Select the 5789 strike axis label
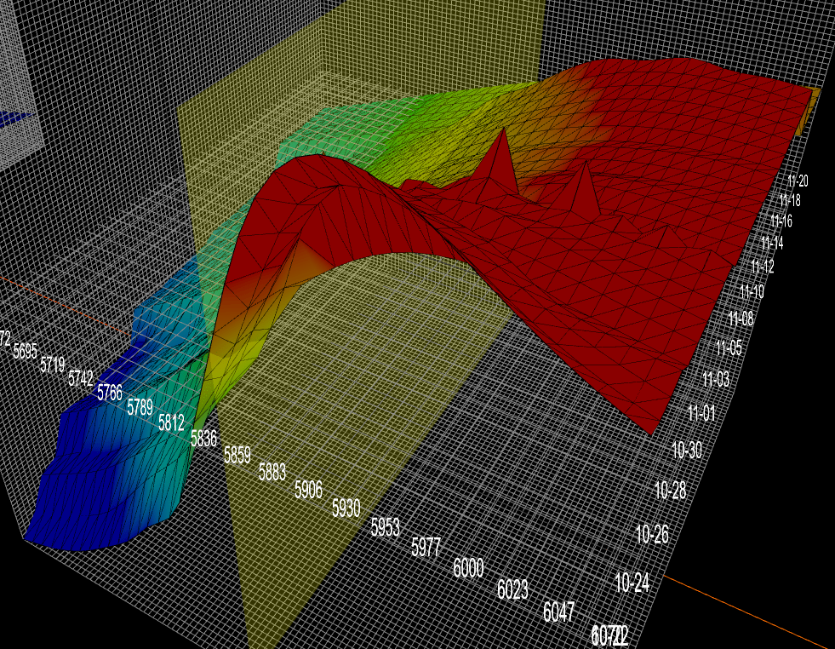Screen dimensions: 835x649 [140, 407]
